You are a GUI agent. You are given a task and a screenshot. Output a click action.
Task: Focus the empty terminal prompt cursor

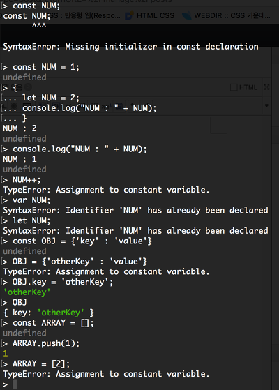(x=15, y=384)
